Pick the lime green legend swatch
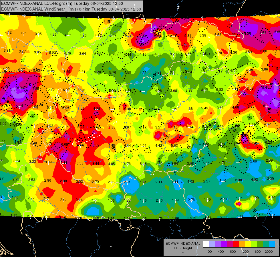Viewport: 280px width, 257px height. [254, 244]
